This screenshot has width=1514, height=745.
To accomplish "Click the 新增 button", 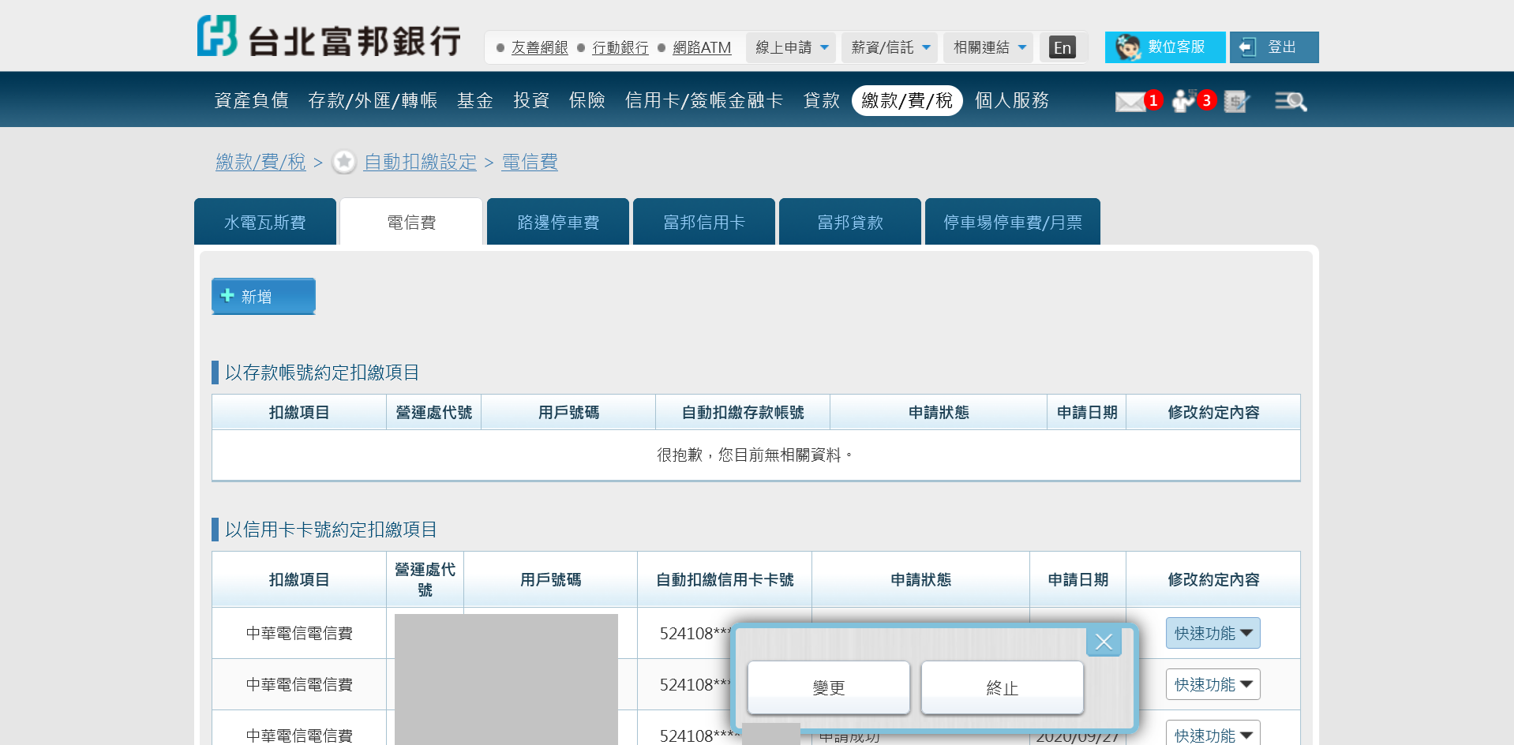I will pos(264,296).
